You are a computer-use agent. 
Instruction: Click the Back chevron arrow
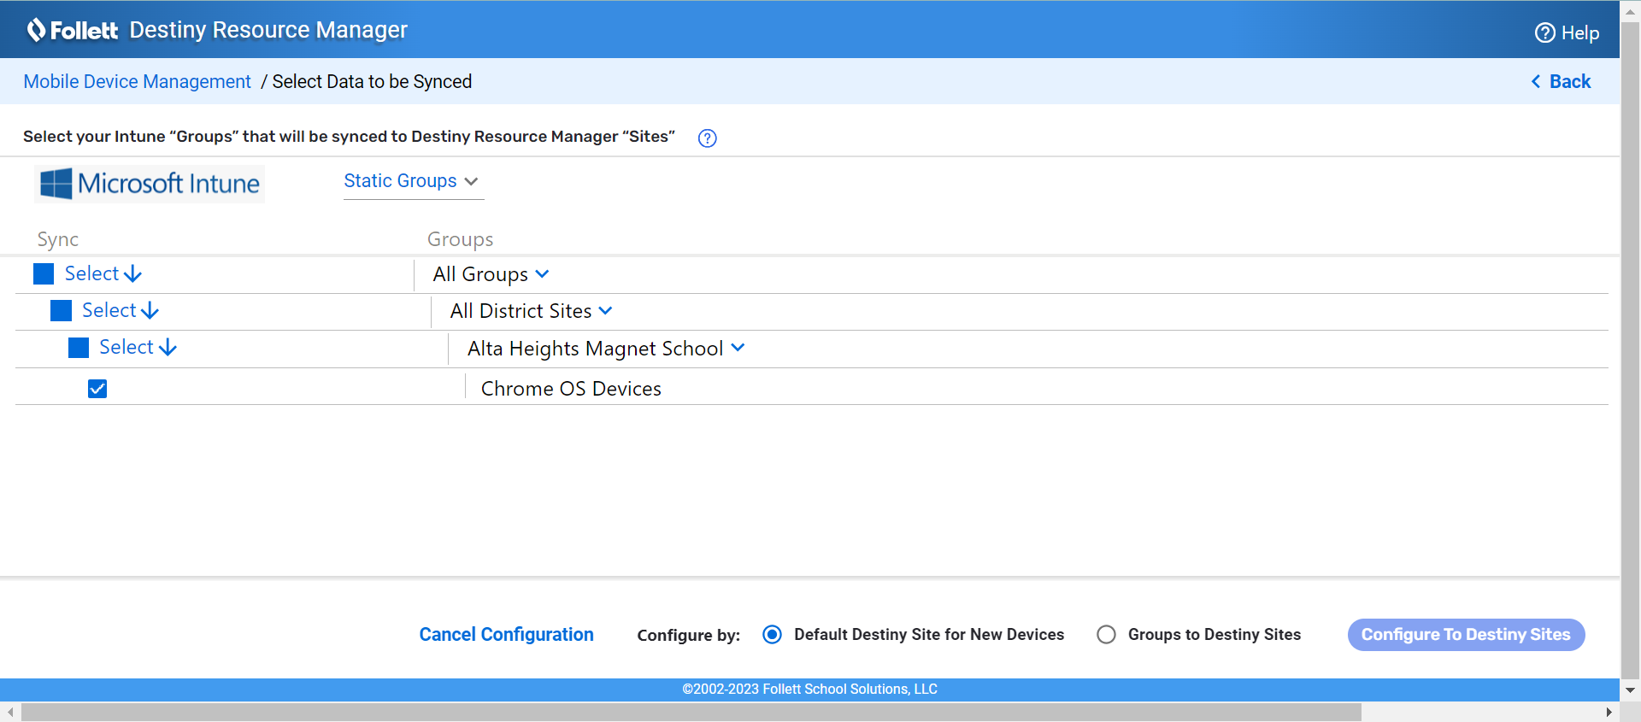tap(1535, 81)
